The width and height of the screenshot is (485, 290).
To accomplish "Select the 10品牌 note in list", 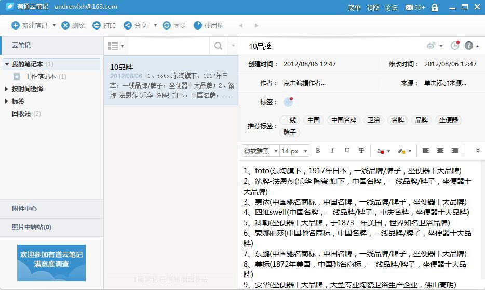I will [171, 81].
